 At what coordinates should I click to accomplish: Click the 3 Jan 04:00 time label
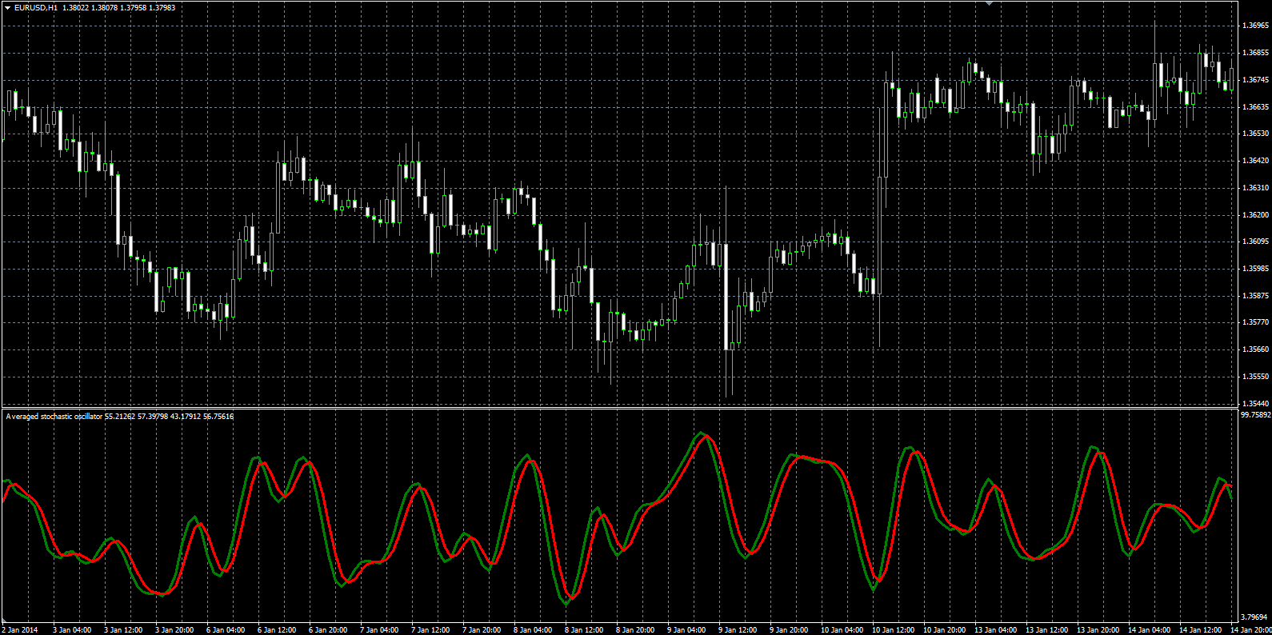72,630
